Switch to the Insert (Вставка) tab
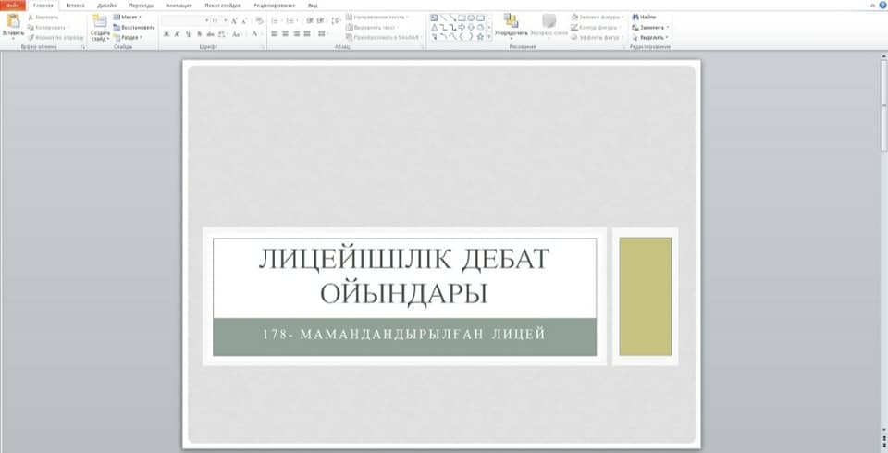 pos(75,6)
